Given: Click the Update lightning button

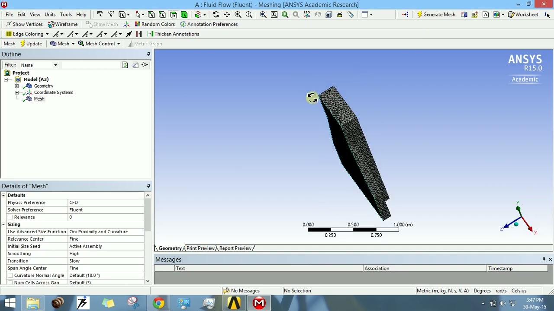Looking at the screenshot, I should (x=31, y=44).
